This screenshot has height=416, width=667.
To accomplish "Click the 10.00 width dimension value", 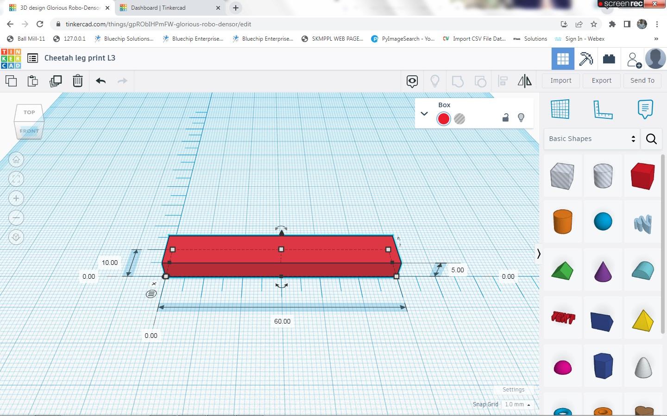I will tap(110, 263).
